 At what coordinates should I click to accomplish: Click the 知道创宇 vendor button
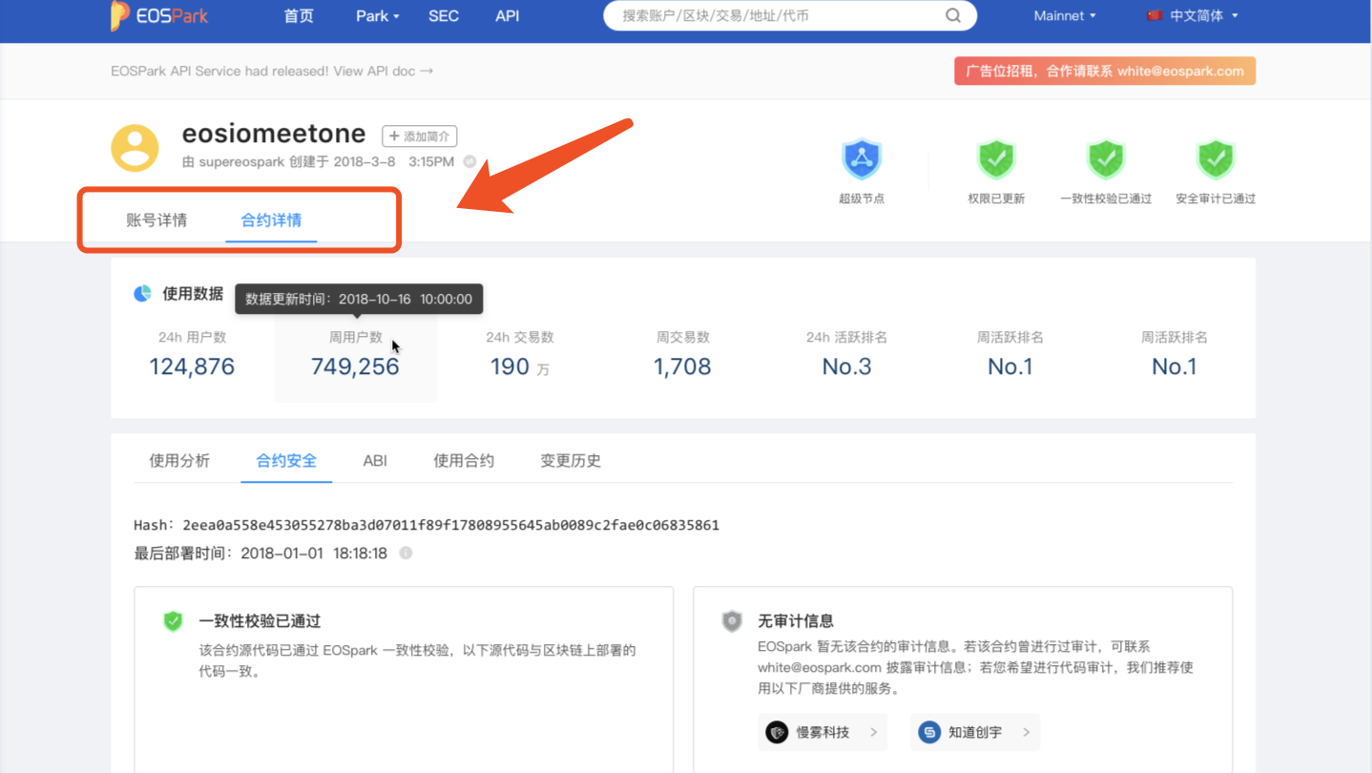[974, 732]
